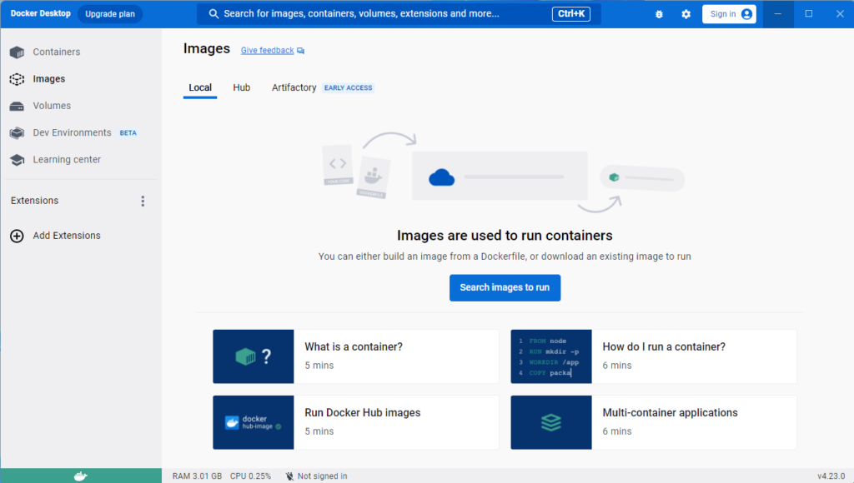The image size is (854, 483).
Task: Open the Multi-container applications guide card
Action: pos(653,421)
